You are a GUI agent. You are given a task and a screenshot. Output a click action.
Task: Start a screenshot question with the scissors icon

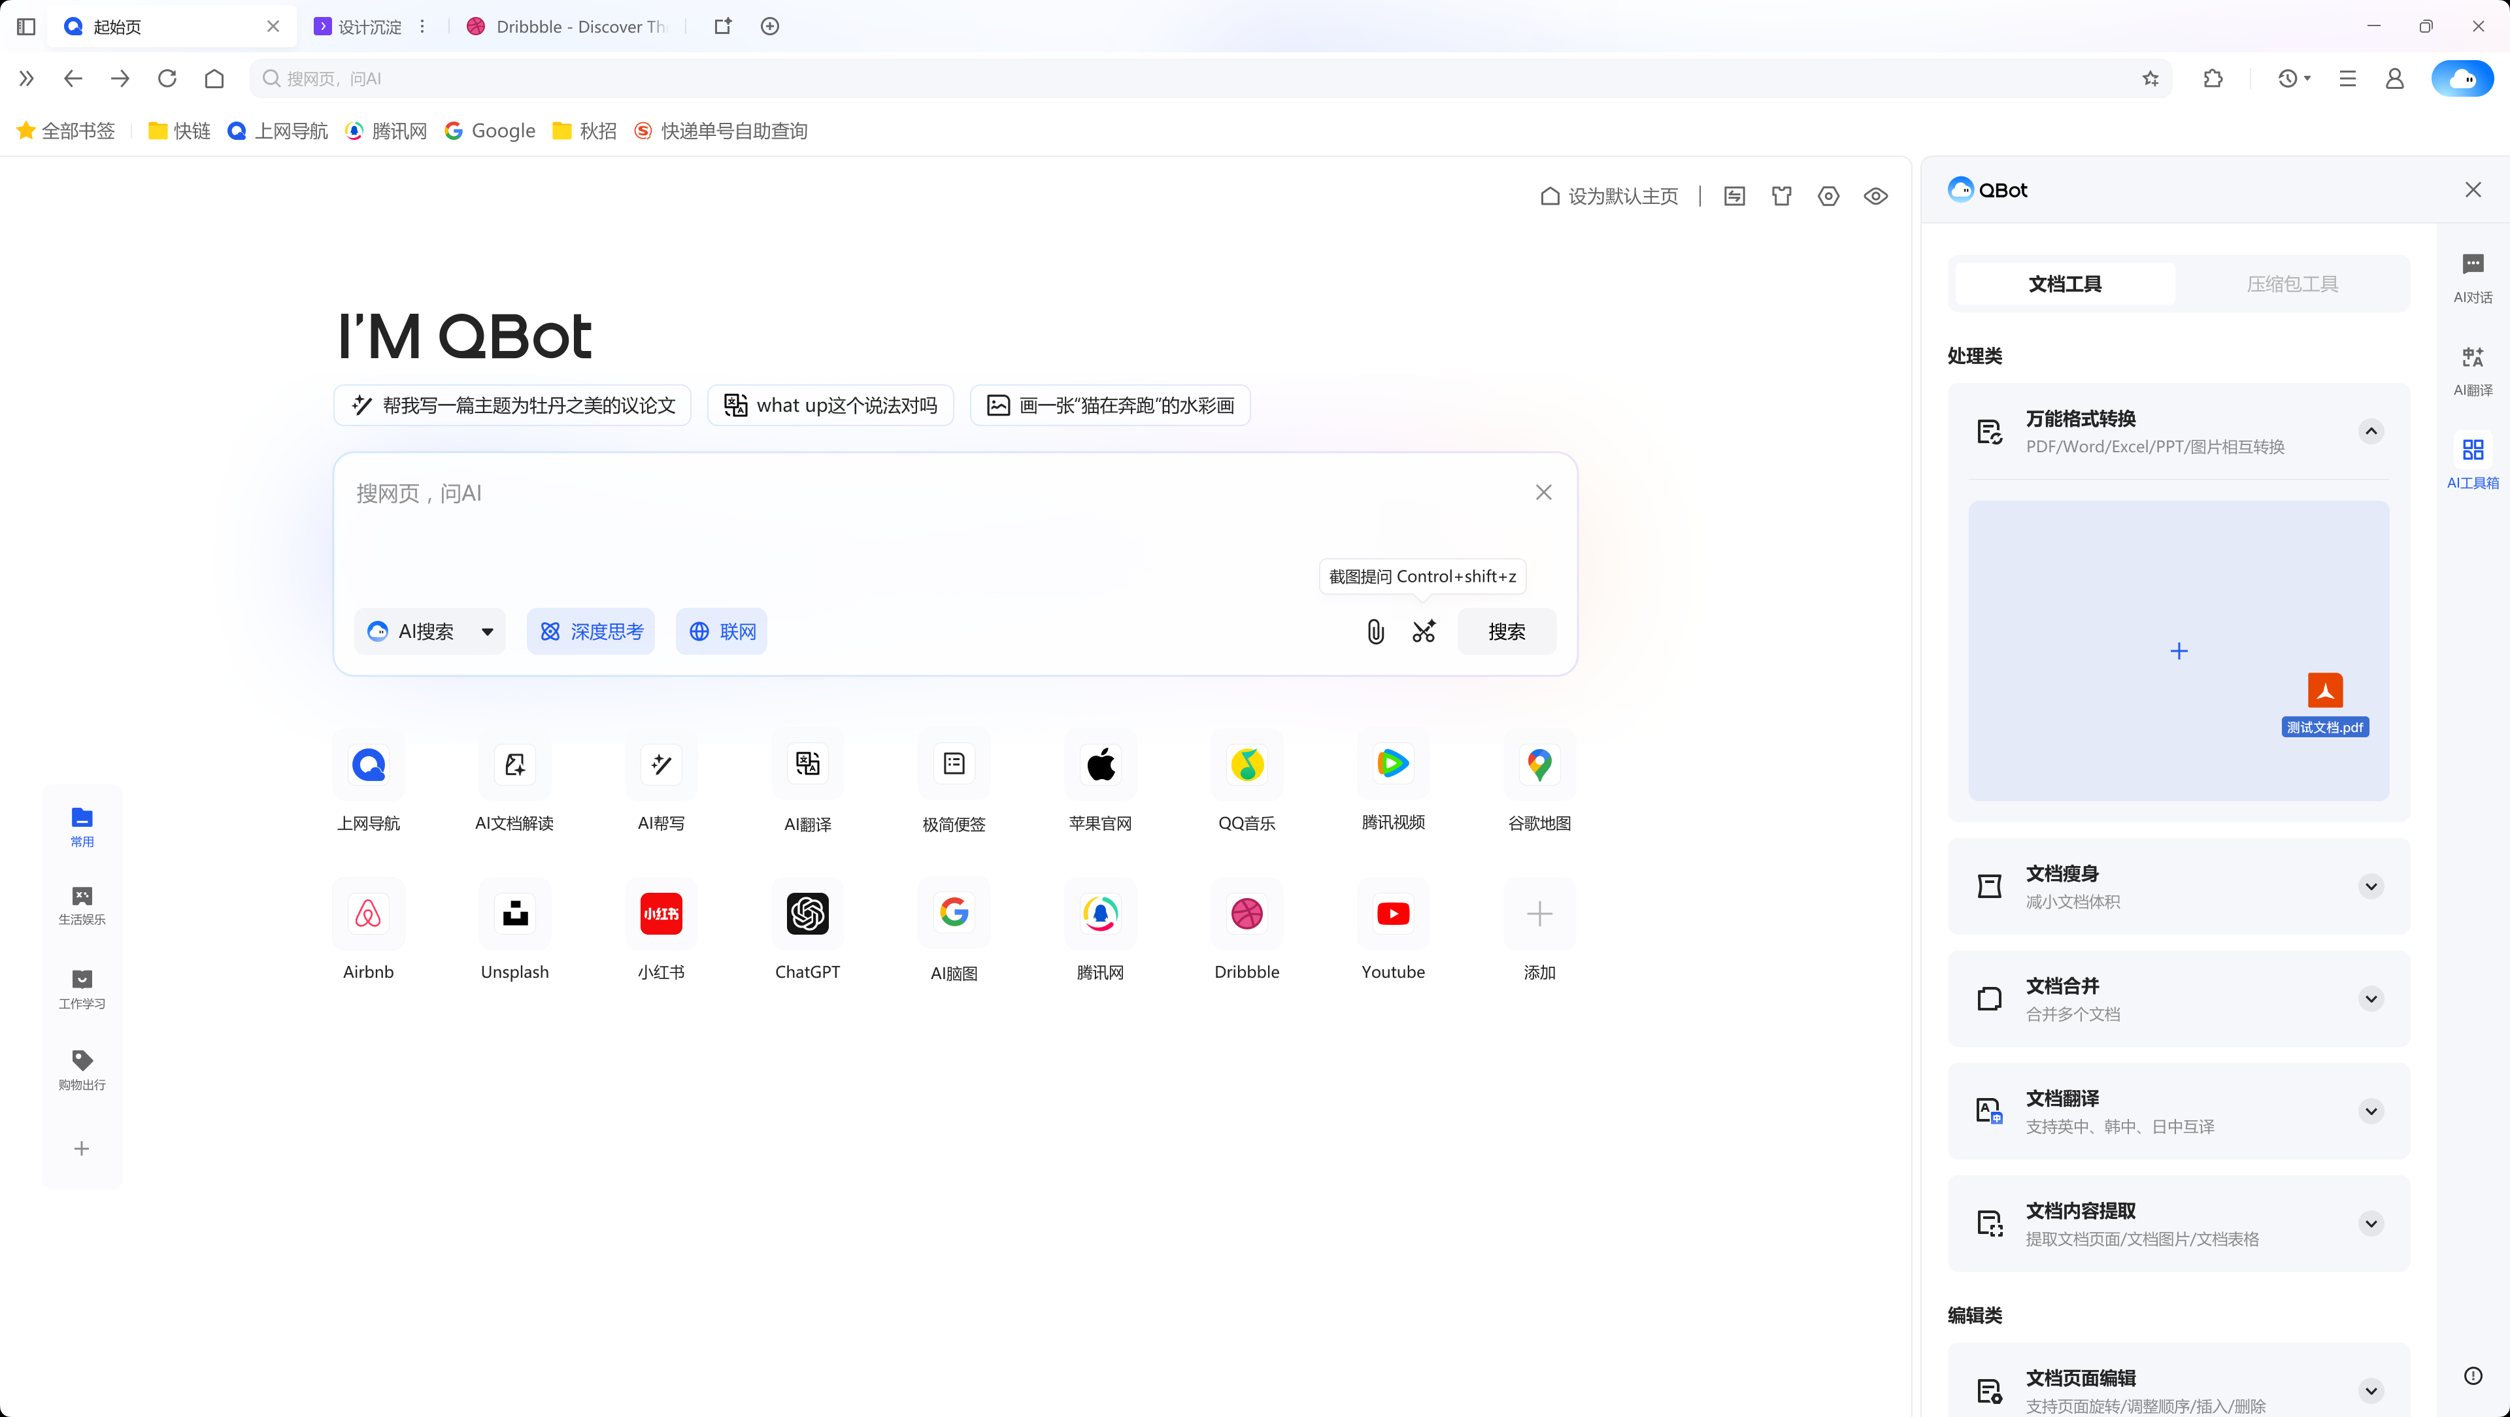[x=1424, y=631]
